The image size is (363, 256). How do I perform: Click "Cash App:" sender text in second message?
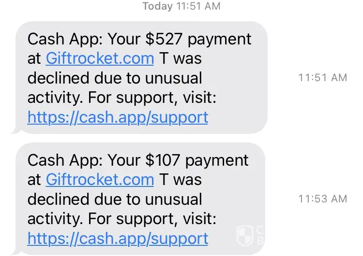coord(65,160)
